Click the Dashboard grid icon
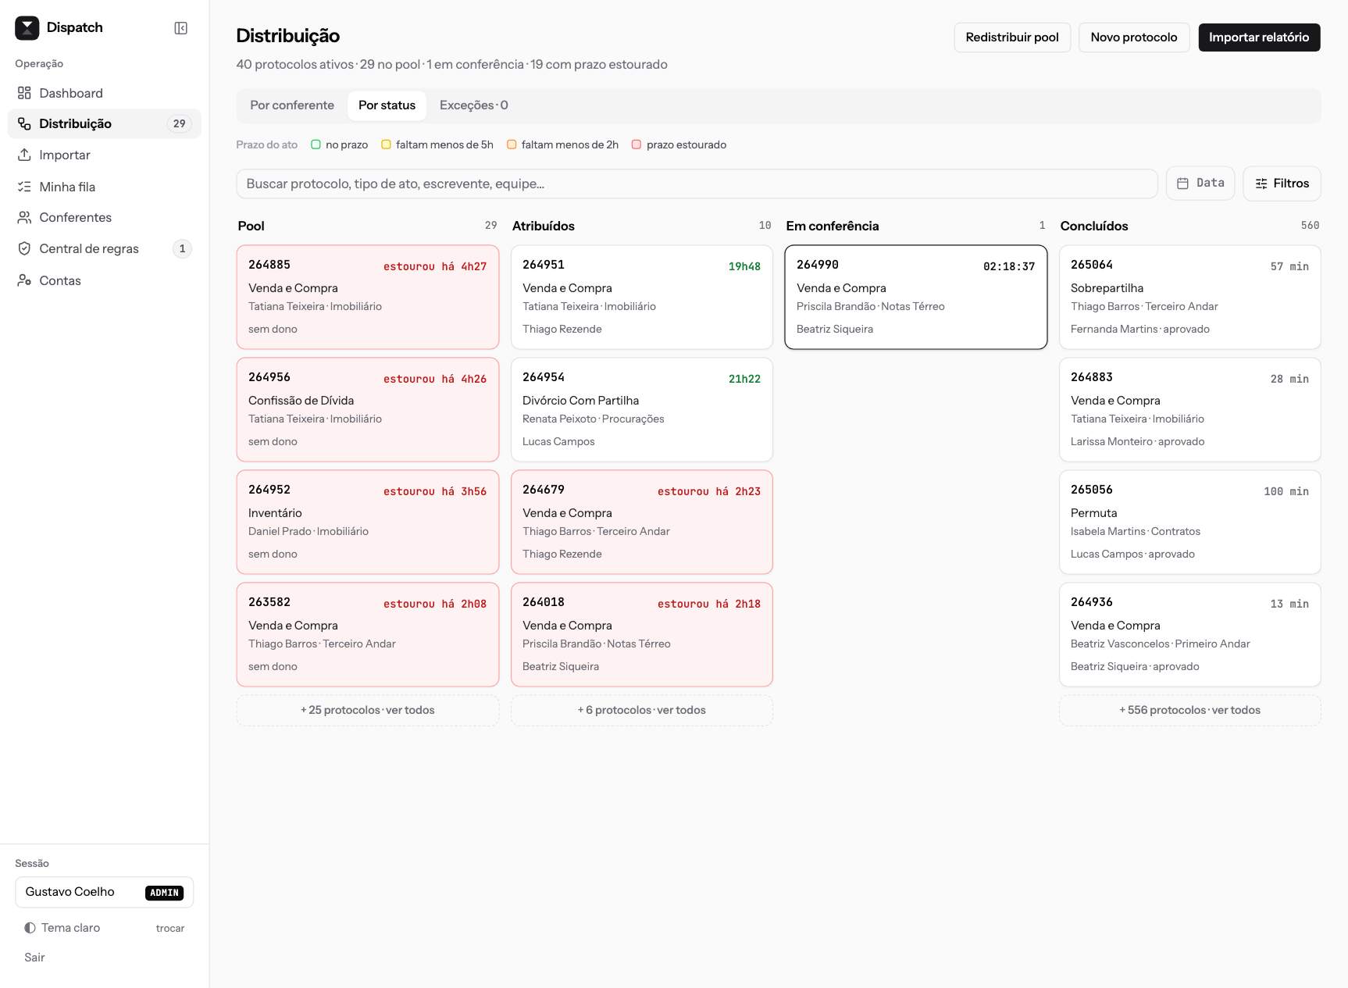1348x988 pixels. (24, 93)
